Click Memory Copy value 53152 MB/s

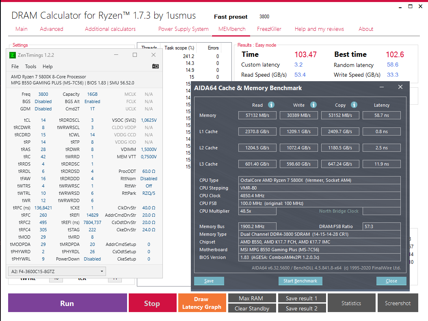[x=340, y=115]
